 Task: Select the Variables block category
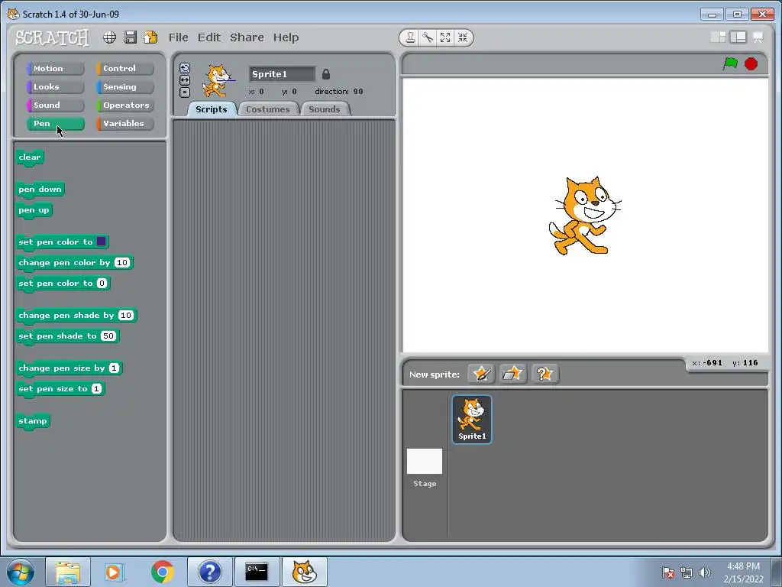[x=125, y=124]
